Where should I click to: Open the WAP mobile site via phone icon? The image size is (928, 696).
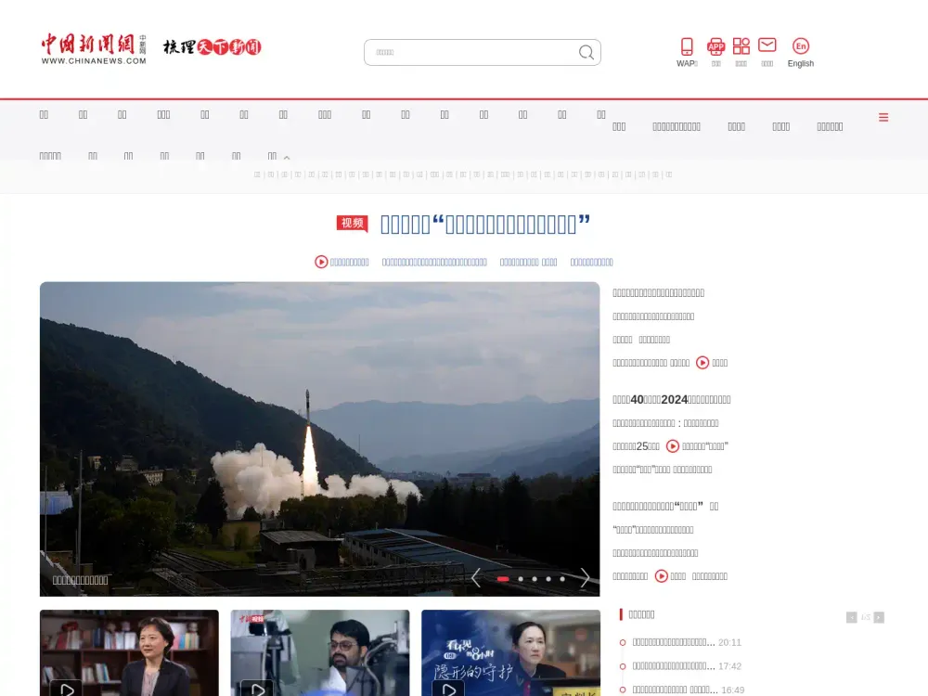pyautogui.click(x=687, y=45)
